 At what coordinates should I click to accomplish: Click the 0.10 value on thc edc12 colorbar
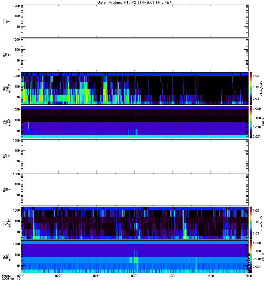[256, 222]
